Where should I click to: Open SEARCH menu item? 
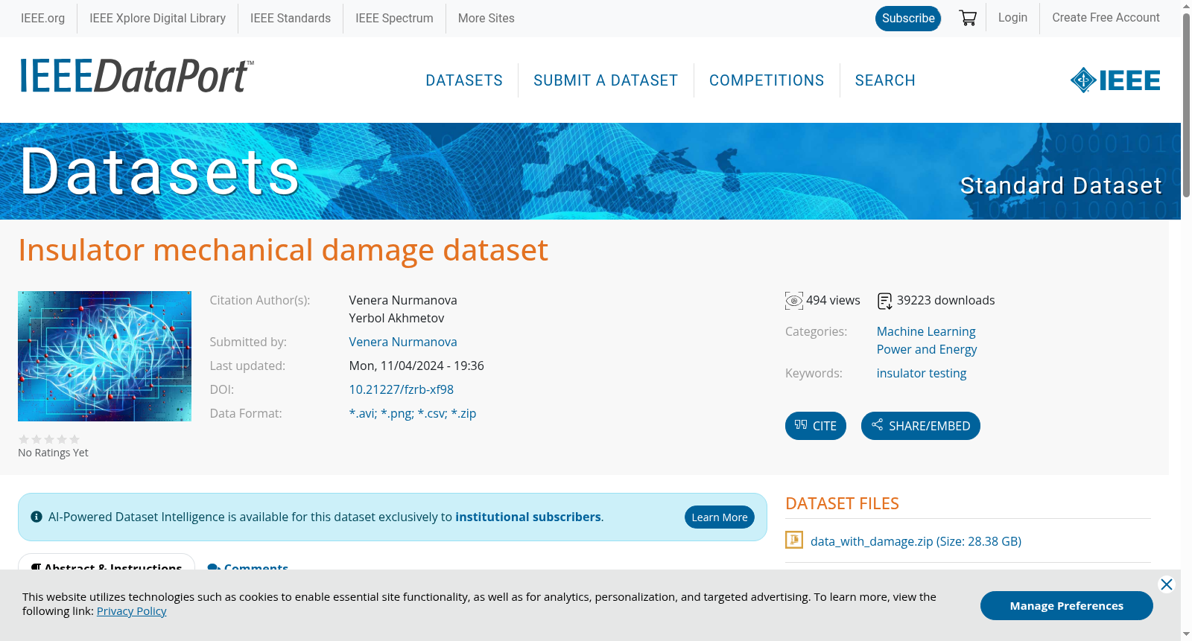[885, 80]
